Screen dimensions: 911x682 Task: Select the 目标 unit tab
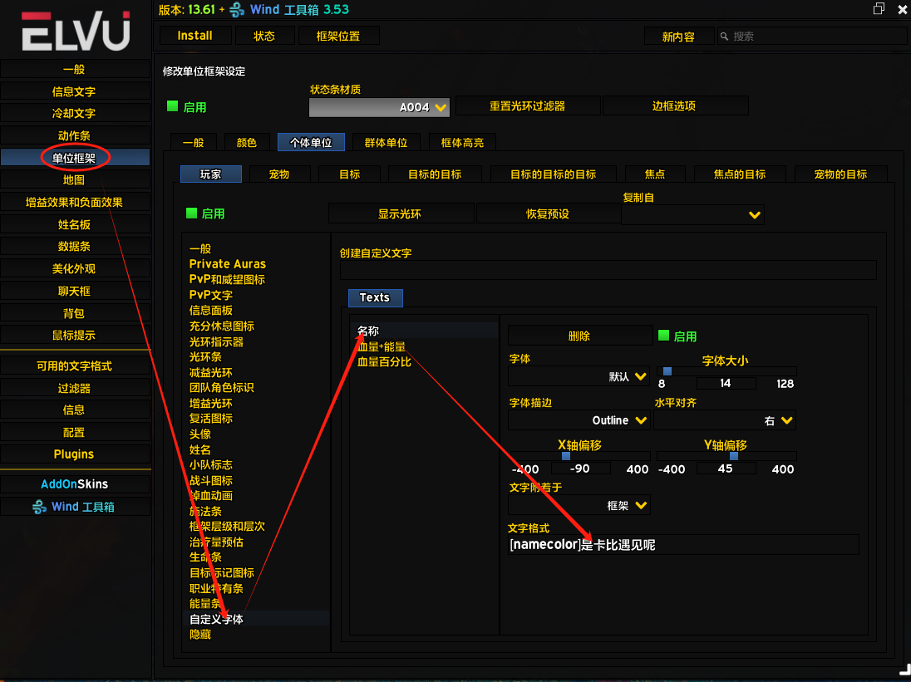[349, 174]
